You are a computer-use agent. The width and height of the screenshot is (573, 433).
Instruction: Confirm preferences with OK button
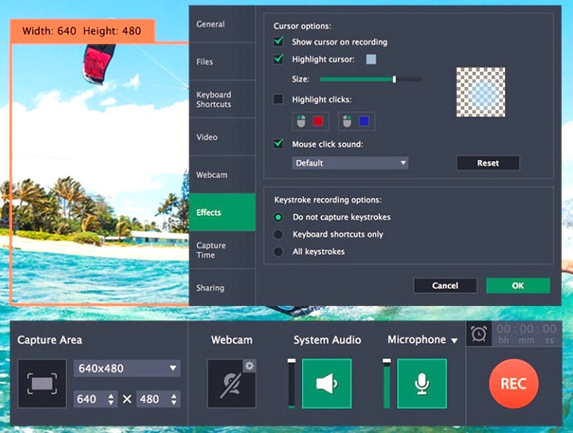point(518,285)
